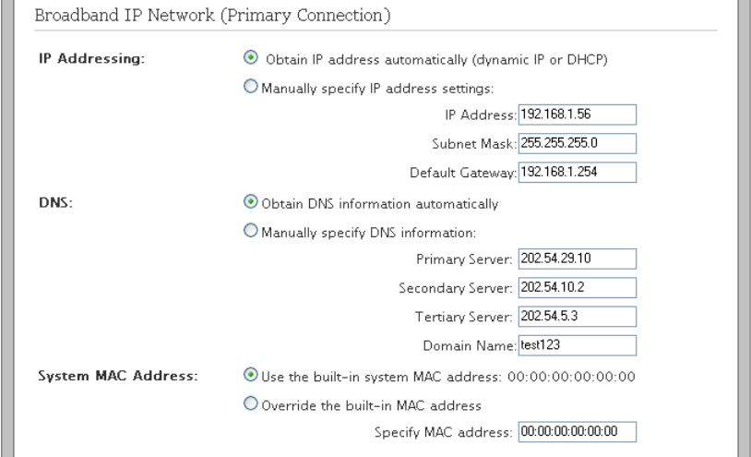The height and width of the screenshot is (457, 751).
Task: Click the Specify MAC address field
Action: tap(578, 432)
